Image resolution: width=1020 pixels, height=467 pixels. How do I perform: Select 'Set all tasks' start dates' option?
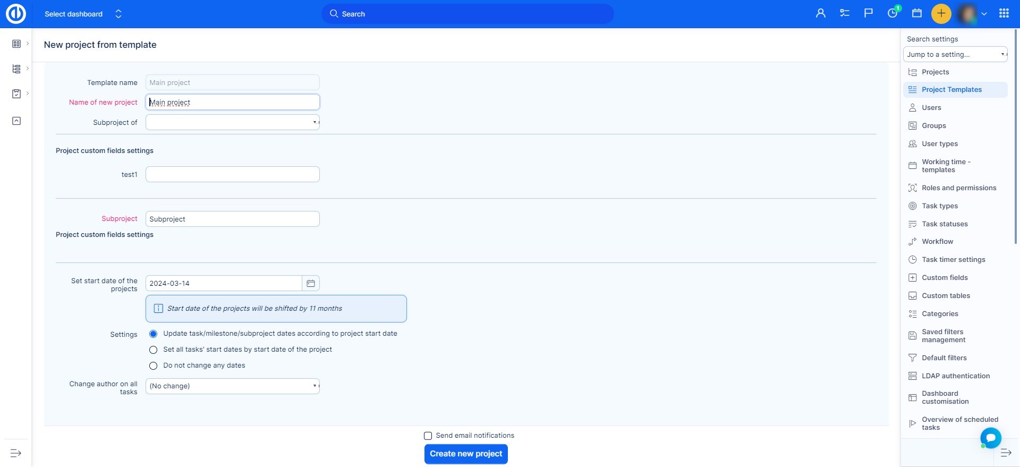click(154, 350)
